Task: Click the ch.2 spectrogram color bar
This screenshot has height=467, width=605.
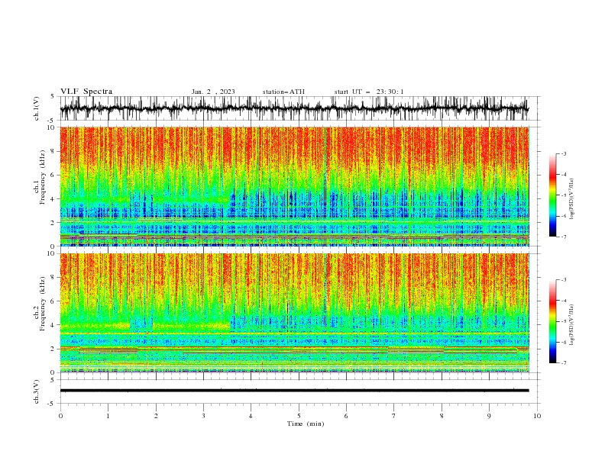Action: [553, 321]
